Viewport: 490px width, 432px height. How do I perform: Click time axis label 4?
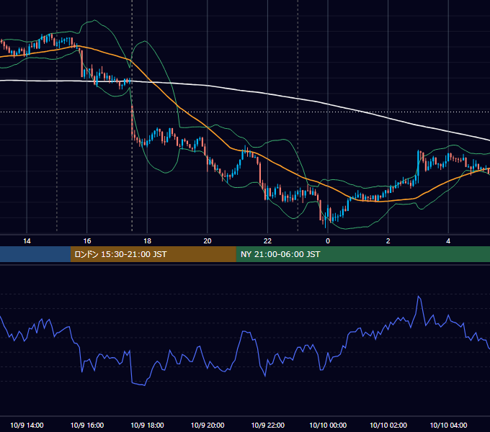click(x=448, y=241)
